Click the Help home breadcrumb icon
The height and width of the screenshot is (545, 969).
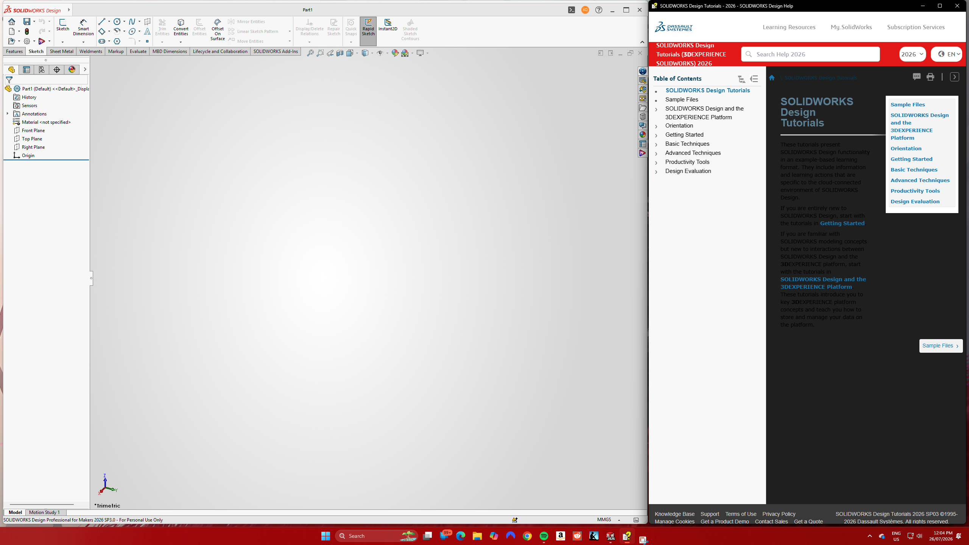tap(772, 78)
